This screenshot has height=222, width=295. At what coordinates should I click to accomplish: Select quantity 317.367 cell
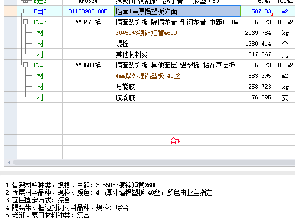pyautogui.click(x=257, y=54)
